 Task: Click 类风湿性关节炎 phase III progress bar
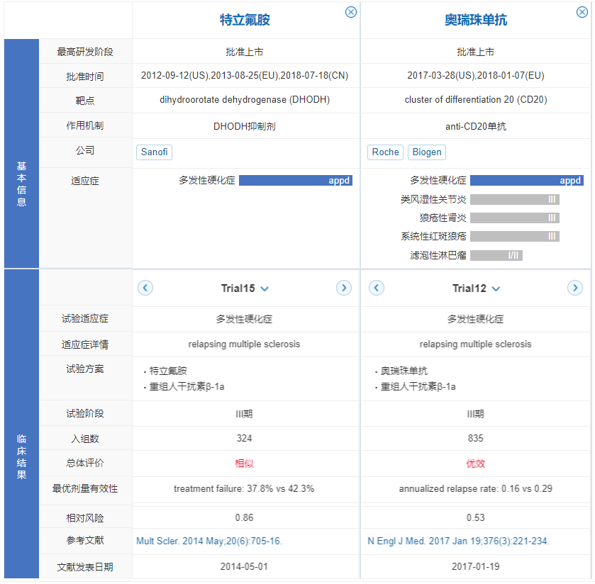pyautogui.click(x=515, y=199)
